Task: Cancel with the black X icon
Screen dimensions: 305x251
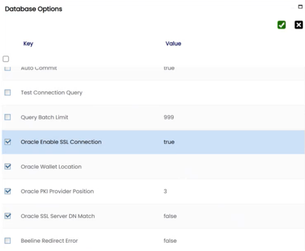Action: tap(299, 25)
